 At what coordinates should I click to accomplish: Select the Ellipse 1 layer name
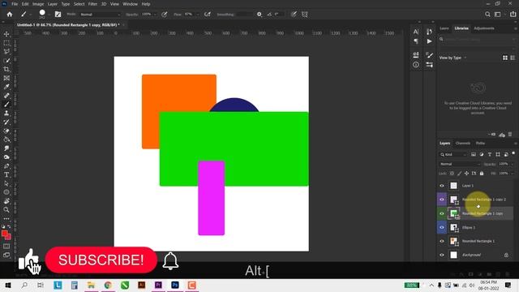click(x=469, y=228)
